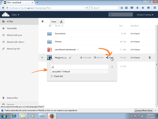The width and height of the screenshot is (158, 119).
Task: Launch Internet Explorer from taskbar
Action: coord(14,116)
